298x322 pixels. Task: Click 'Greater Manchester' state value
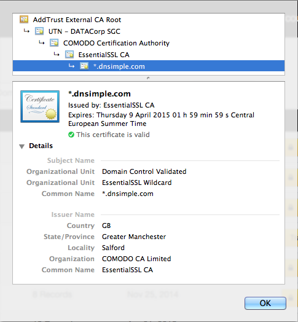click(x=134, y=237)
